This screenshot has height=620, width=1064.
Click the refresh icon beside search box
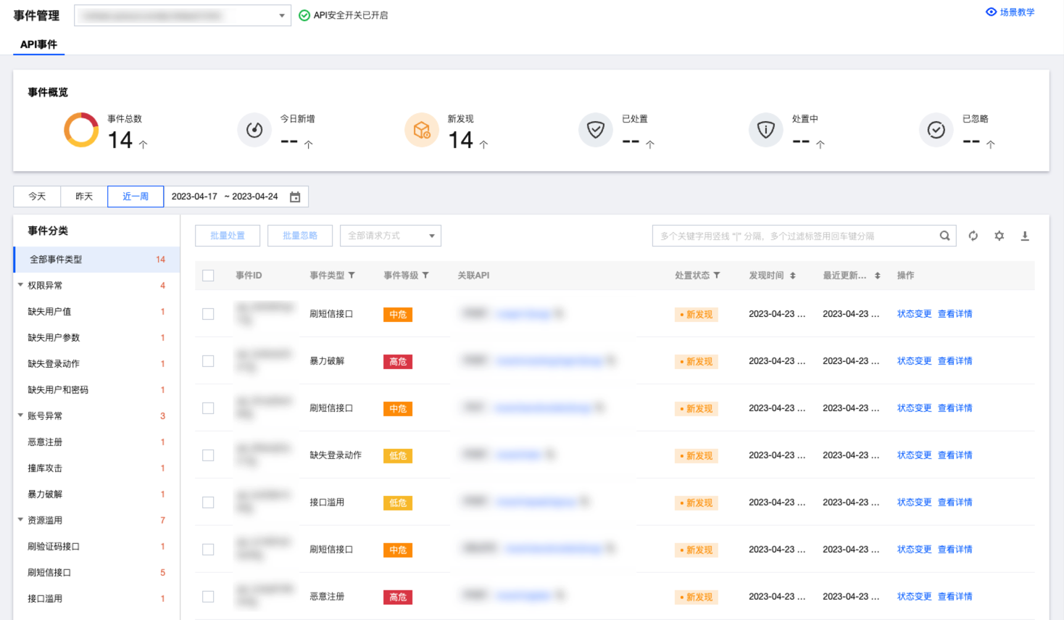(973, 236)
